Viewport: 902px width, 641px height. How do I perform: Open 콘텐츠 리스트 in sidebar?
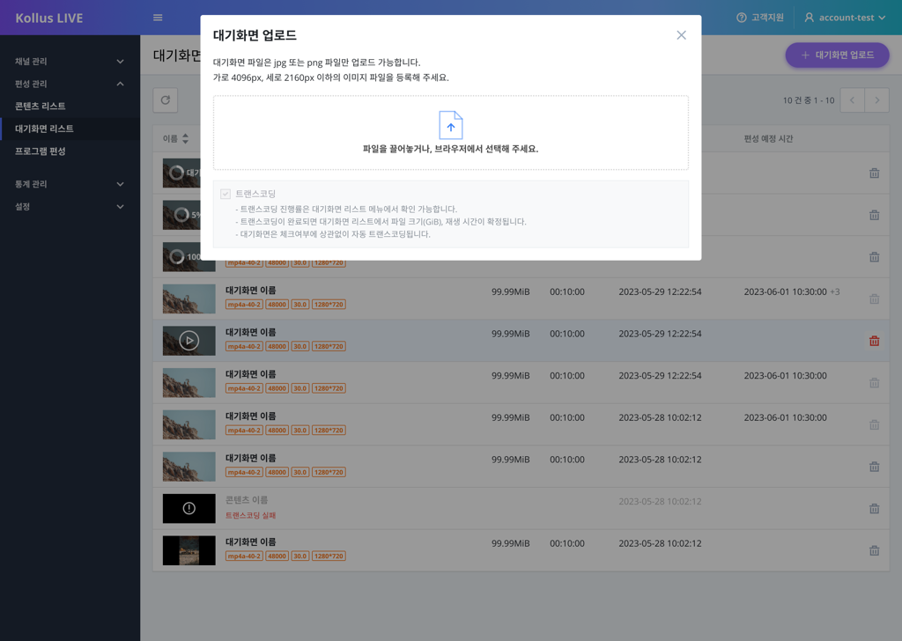click(x=41, y=107)
